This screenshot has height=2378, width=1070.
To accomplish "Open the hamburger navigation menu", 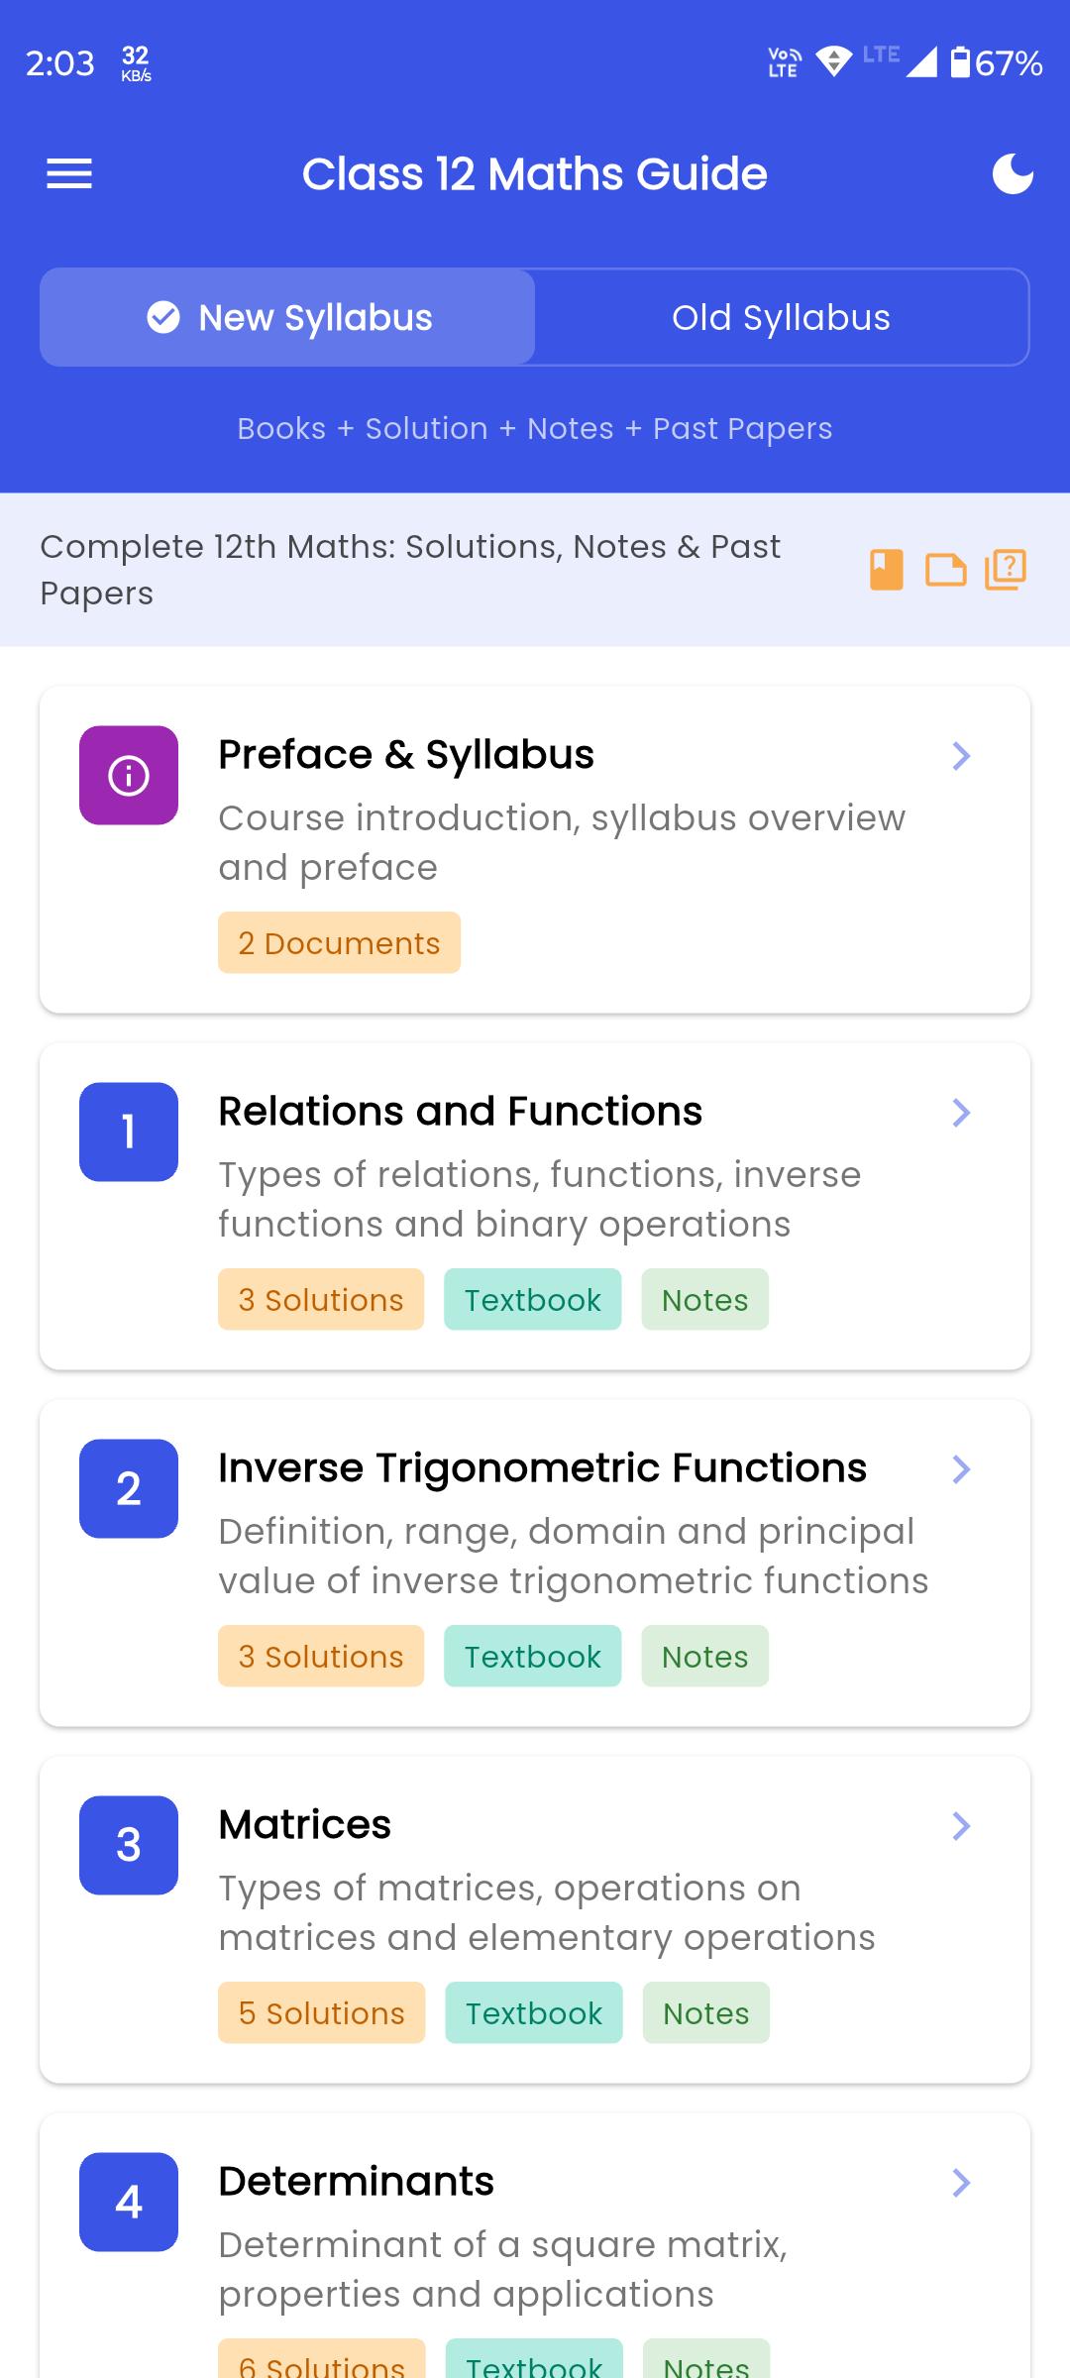I will pos(69,174).
